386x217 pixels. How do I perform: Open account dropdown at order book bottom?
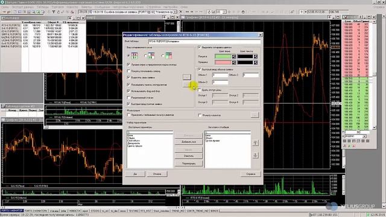tap(364, 136)
